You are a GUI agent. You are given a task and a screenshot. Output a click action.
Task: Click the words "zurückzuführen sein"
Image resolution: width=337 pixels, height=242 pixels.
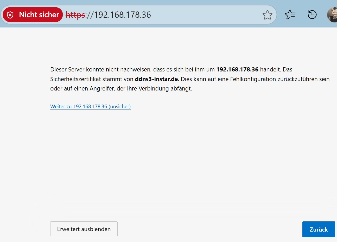click(304, 79)
